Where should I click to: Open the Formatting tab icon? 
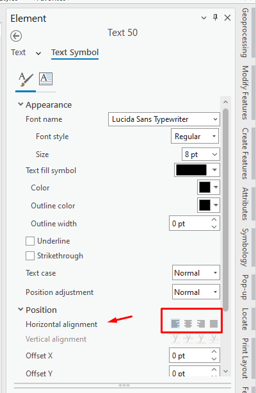[45, 79]
